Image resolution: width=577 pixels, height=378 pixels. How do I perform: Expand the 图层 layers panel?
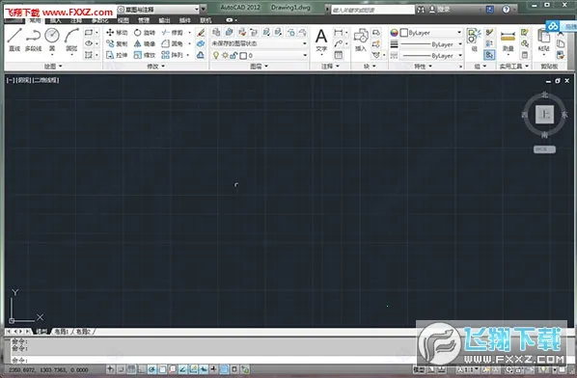click(259, 67)
